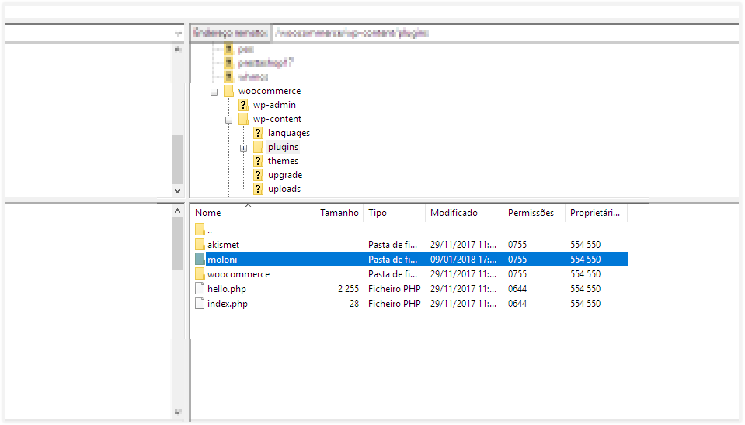Select wp-admin in the remote tree
Viewport: 745px width, 425px height.
(274, 105)
